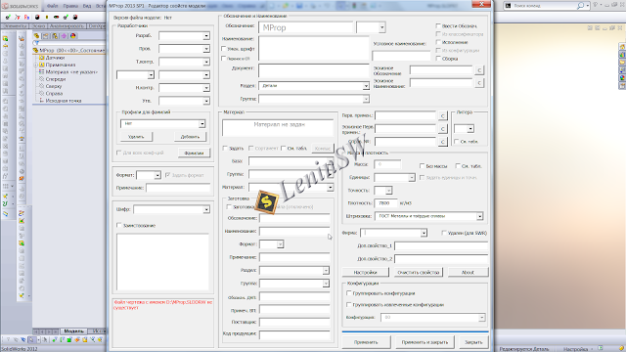Switch to Модель bottom tab
The height and width of the screenshot is (352, 626).
coord(73,331)
